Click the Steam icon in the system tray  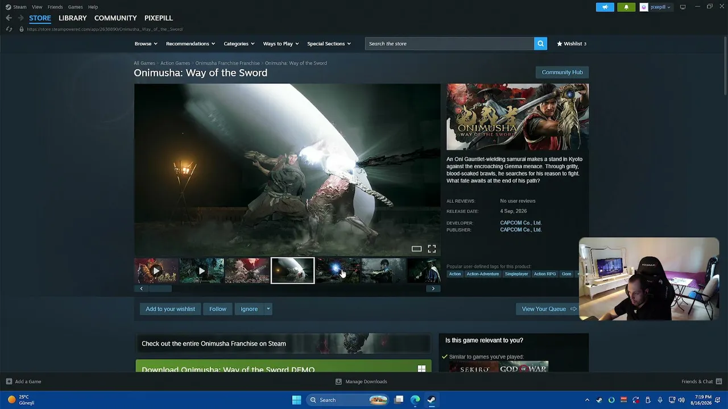[599, 400]
